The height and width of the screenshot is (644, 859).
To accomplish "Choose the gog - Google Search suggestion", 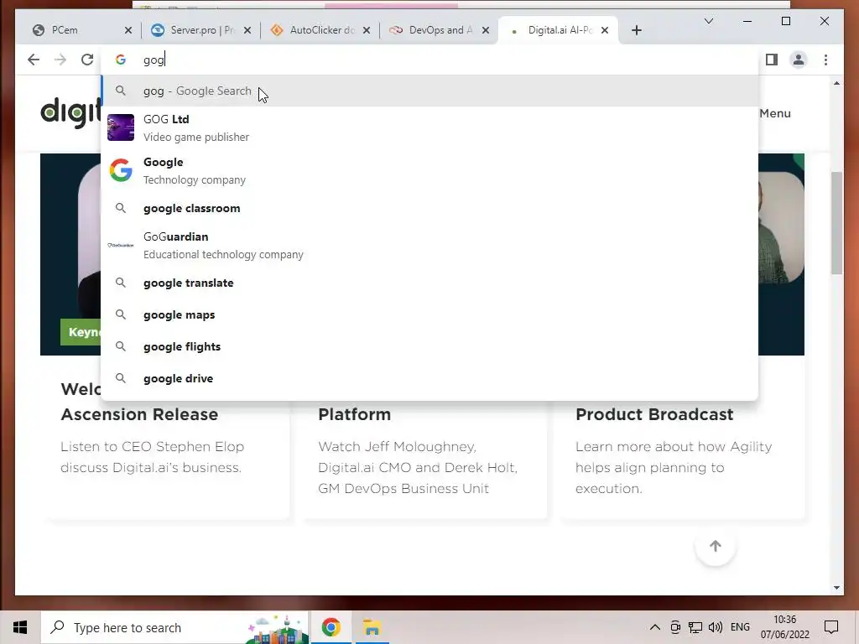I will pos(430,91).
